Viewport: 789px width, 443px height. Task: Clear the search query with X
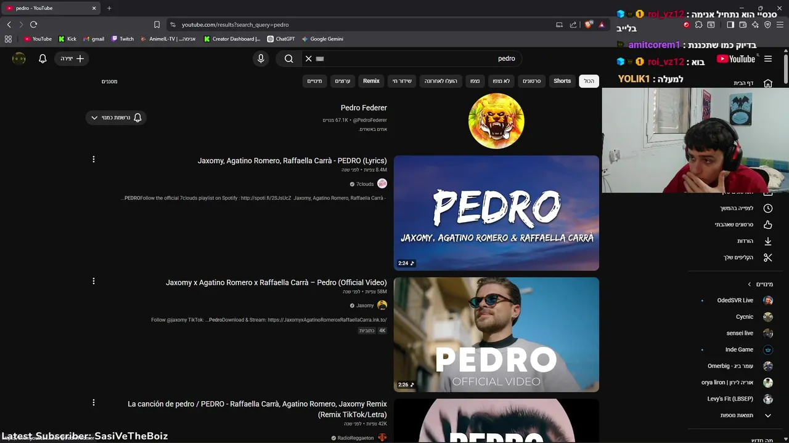[309, 58]
